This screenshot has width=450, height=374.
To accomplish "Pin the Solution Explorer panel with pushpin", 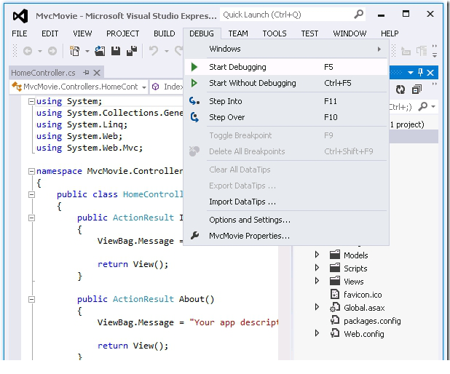I will point(420,72).
